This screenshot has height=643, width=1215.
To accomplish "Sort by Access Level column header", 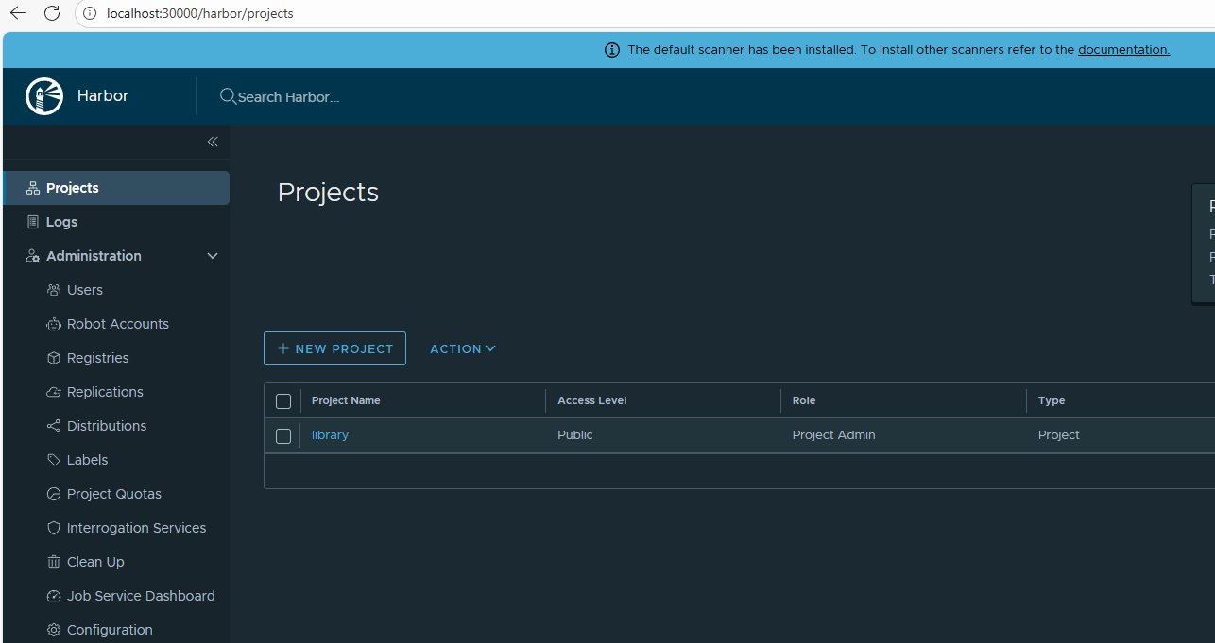I will click(x=591, y=400).
